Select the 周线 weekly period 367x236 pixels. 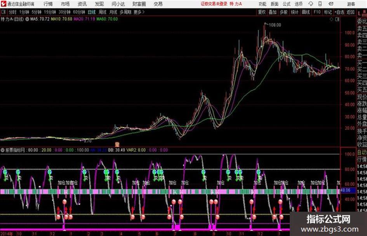pyautogui.click(x=103, y=12)
